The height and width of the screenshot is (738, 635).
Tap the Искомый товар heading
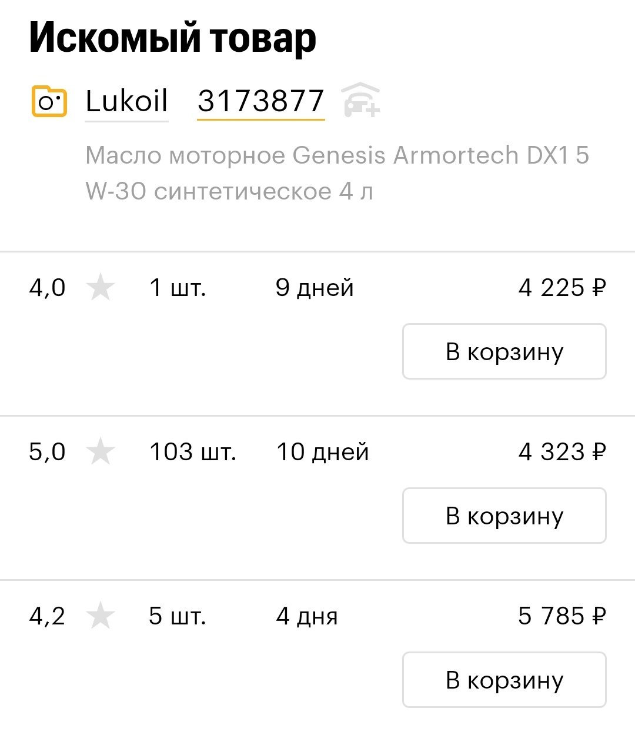click(x=173, y=38)
